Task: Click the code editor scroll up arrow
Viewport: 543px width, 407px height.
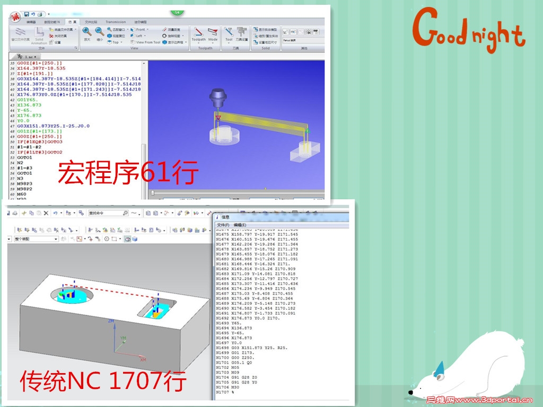Action: click(x=144, y=64)
